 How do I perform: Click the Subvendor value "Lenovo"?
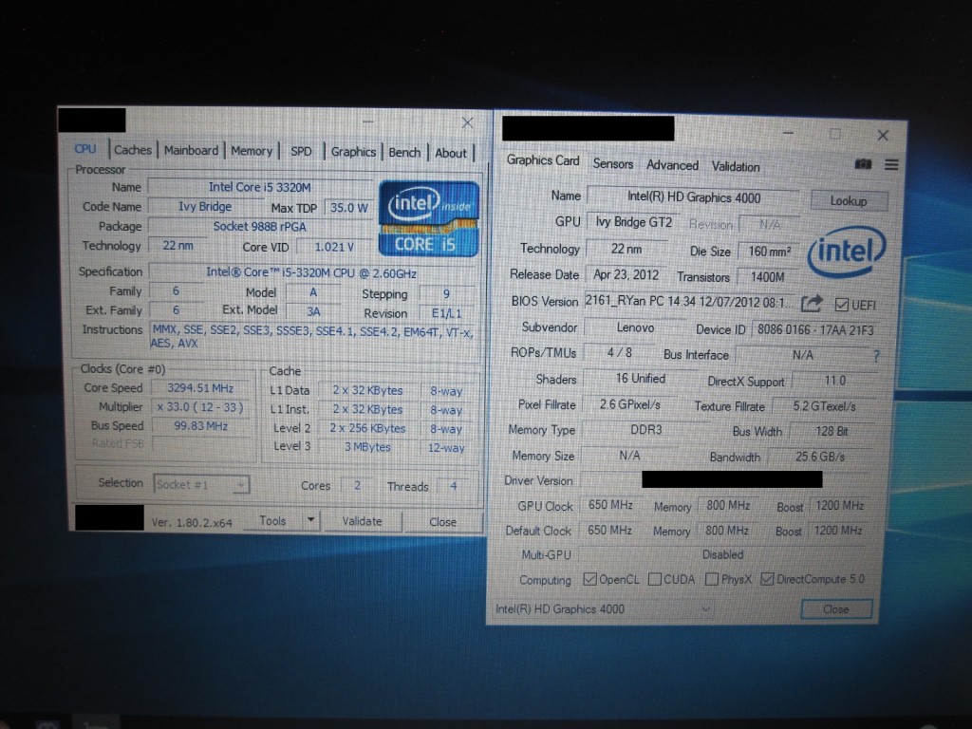tap(635, 327)
